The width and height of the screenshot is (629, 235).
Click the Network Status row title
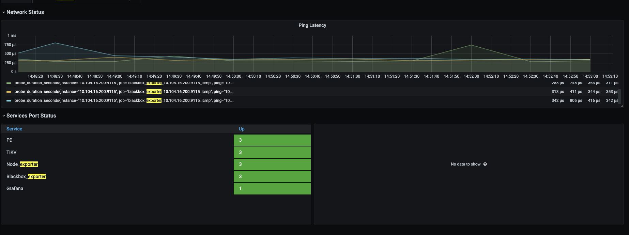pyautogui.click(x=25, y=12)
